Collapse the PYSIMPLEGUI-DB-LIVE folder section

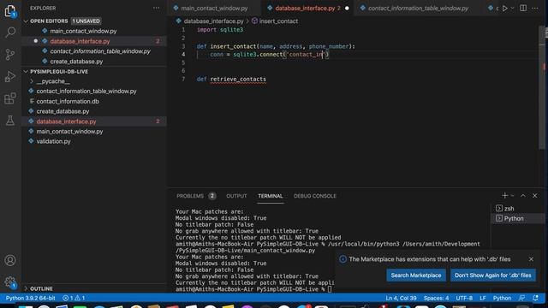pyautogui.click(x=26, y=72)
